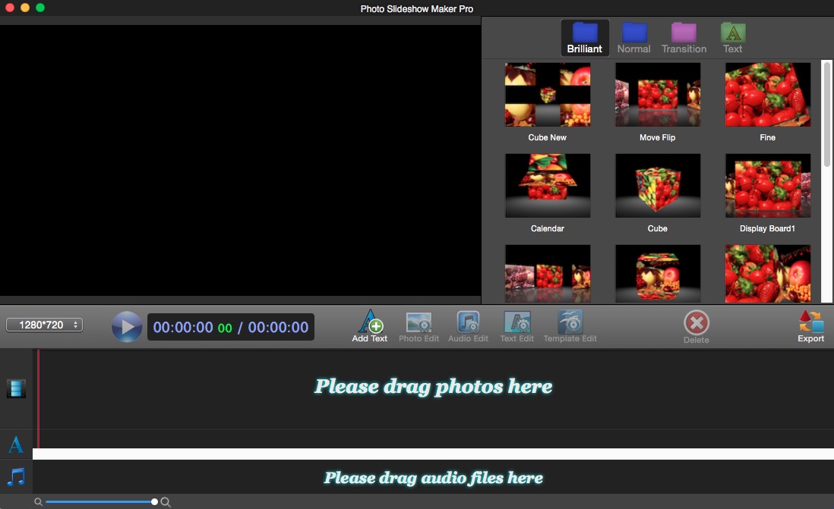Click the template list vertical scrollbar
This screenshot has width=834, height=509.
pyautogui.click(x=827, y=114)
